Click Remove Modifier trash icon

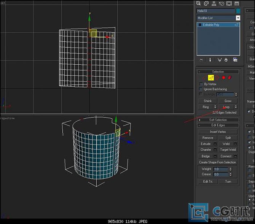click(x=226, y=60)
